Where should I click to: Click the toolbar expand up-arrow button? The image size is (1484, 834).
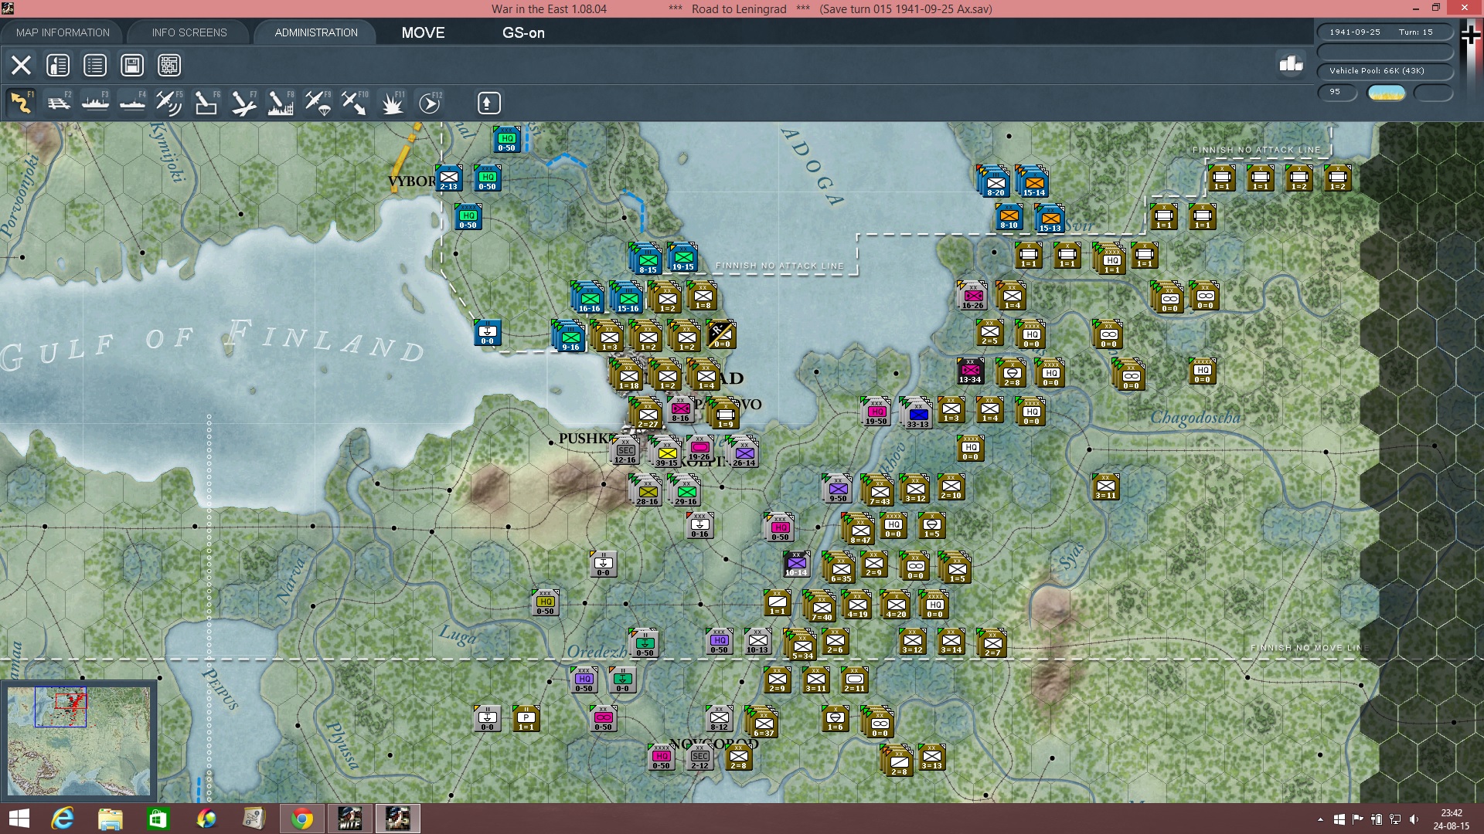[x=488, y=103]
